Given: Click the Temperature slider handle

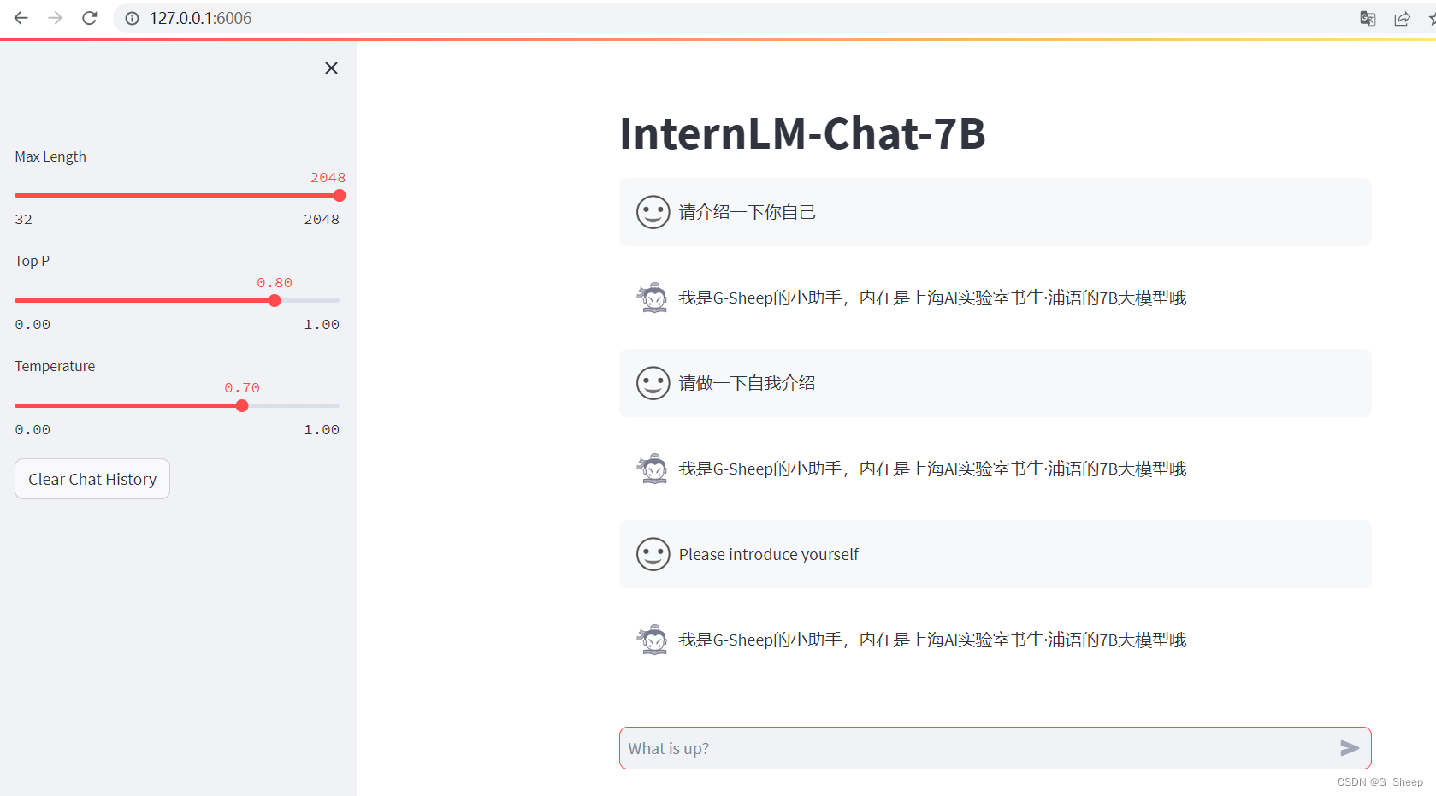Looking at the screenshot, I should coord(242,406).
